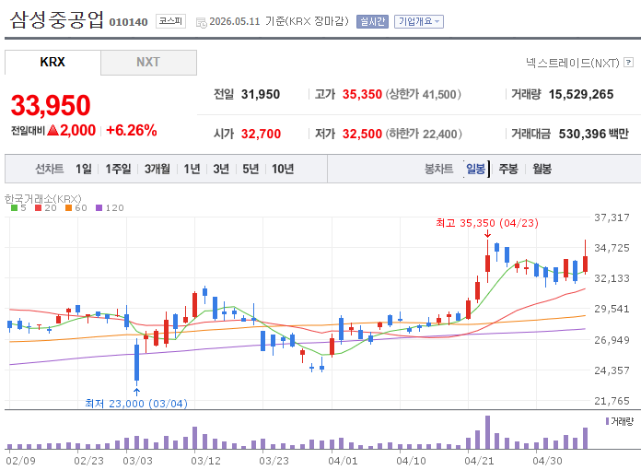Select the 월봉 candlestick chart
This screenshot has height=470, width=641.
pyautogui.click(x=542, y=169)
